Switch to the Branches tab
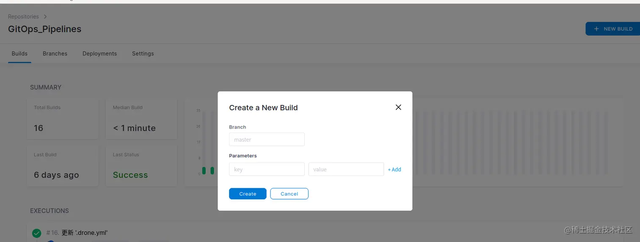This screenshot has height=242, width=640. [55, 54]
